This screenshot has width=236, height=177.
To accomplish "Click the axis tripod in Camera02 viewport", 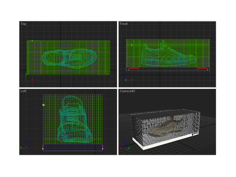I will click(125, 145).
